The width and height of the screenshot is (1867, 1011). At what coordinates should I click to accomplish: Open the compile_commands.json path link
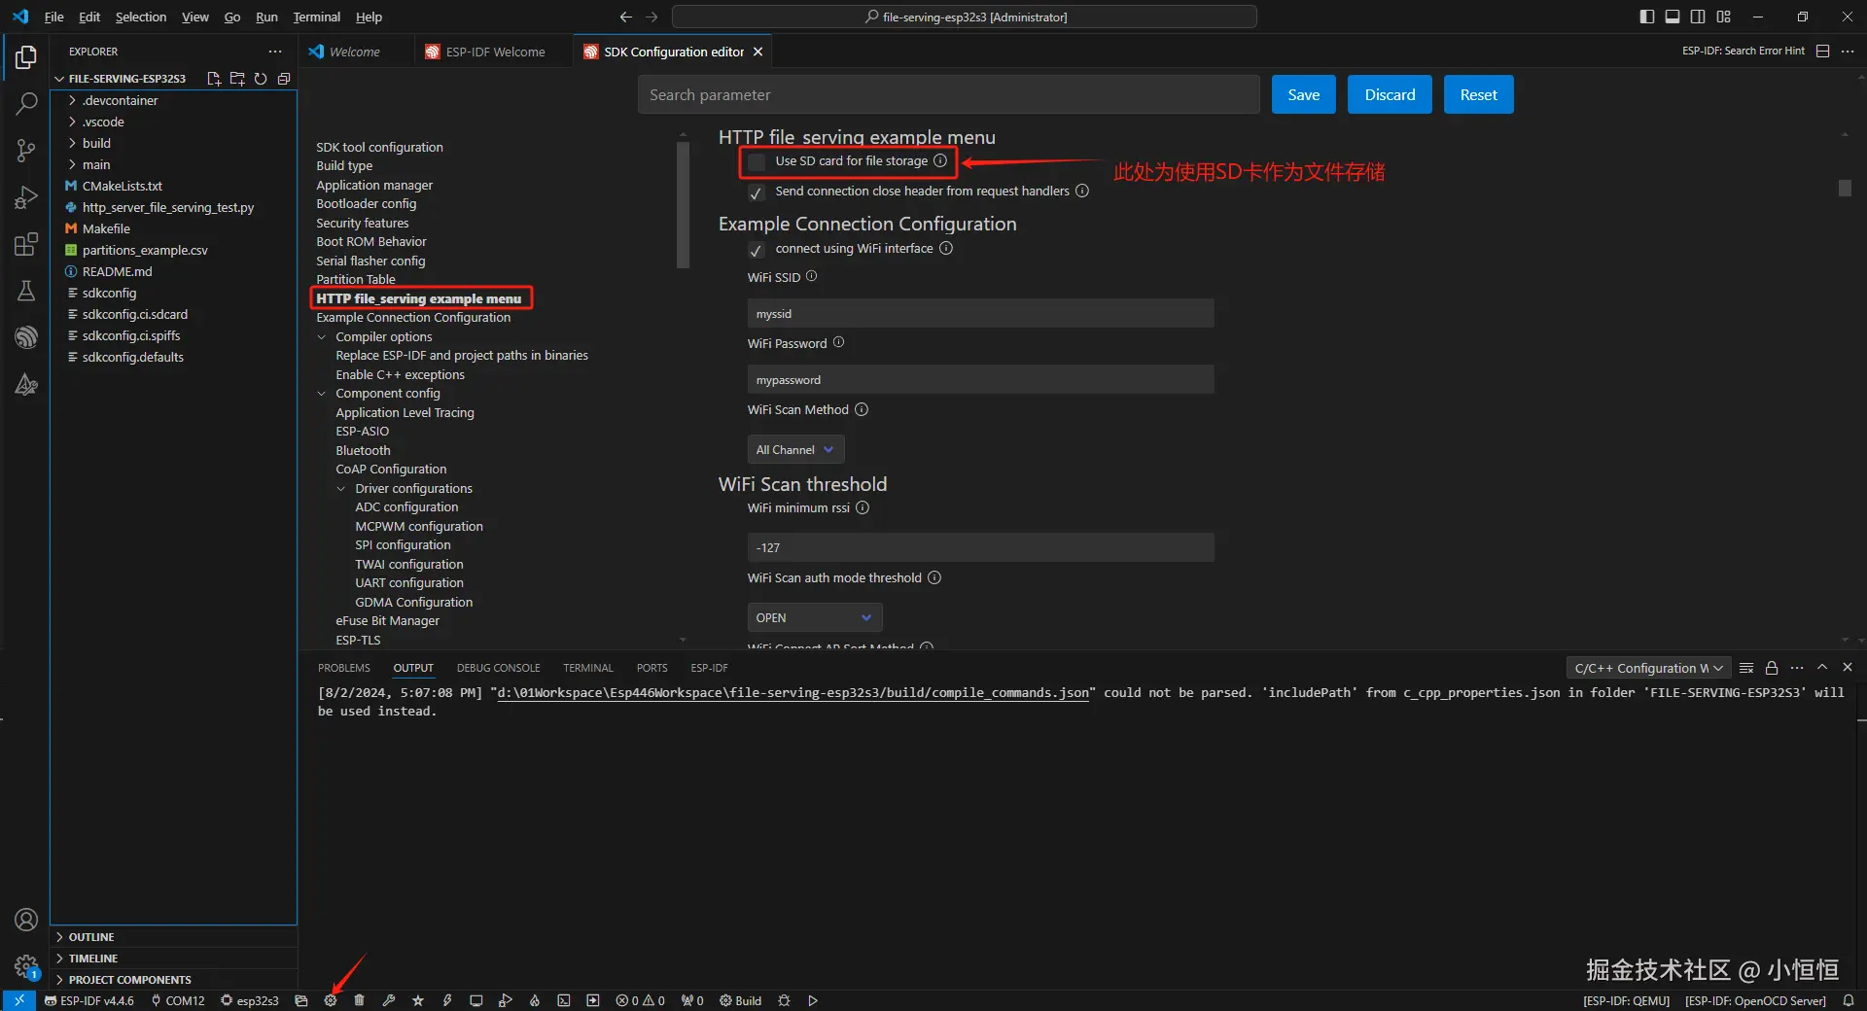(793, 693)
